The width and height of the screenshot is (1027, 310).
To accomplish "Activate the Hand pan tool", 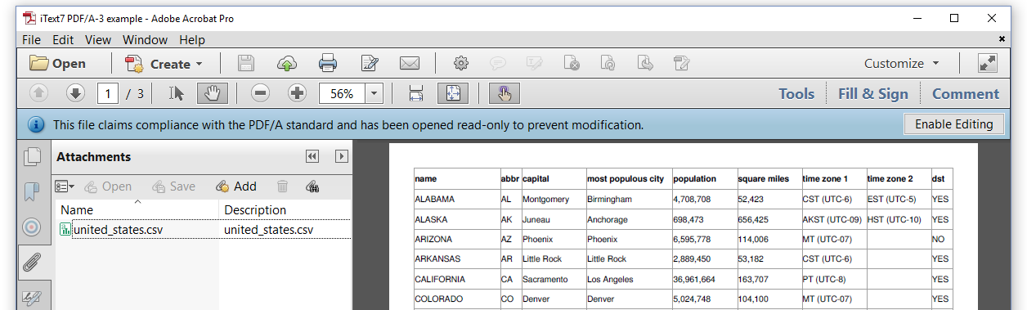I will (x=212, y=93).
